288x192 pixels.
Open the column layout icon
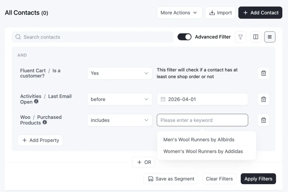256,37
